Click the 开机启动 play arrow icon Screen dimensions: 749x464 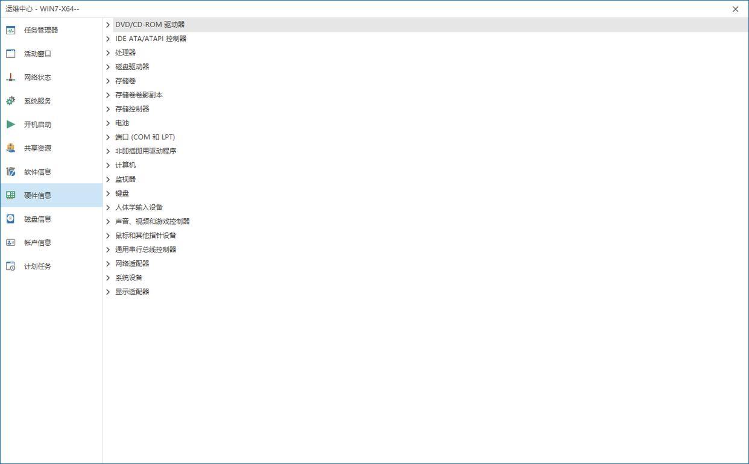(10, 124)
